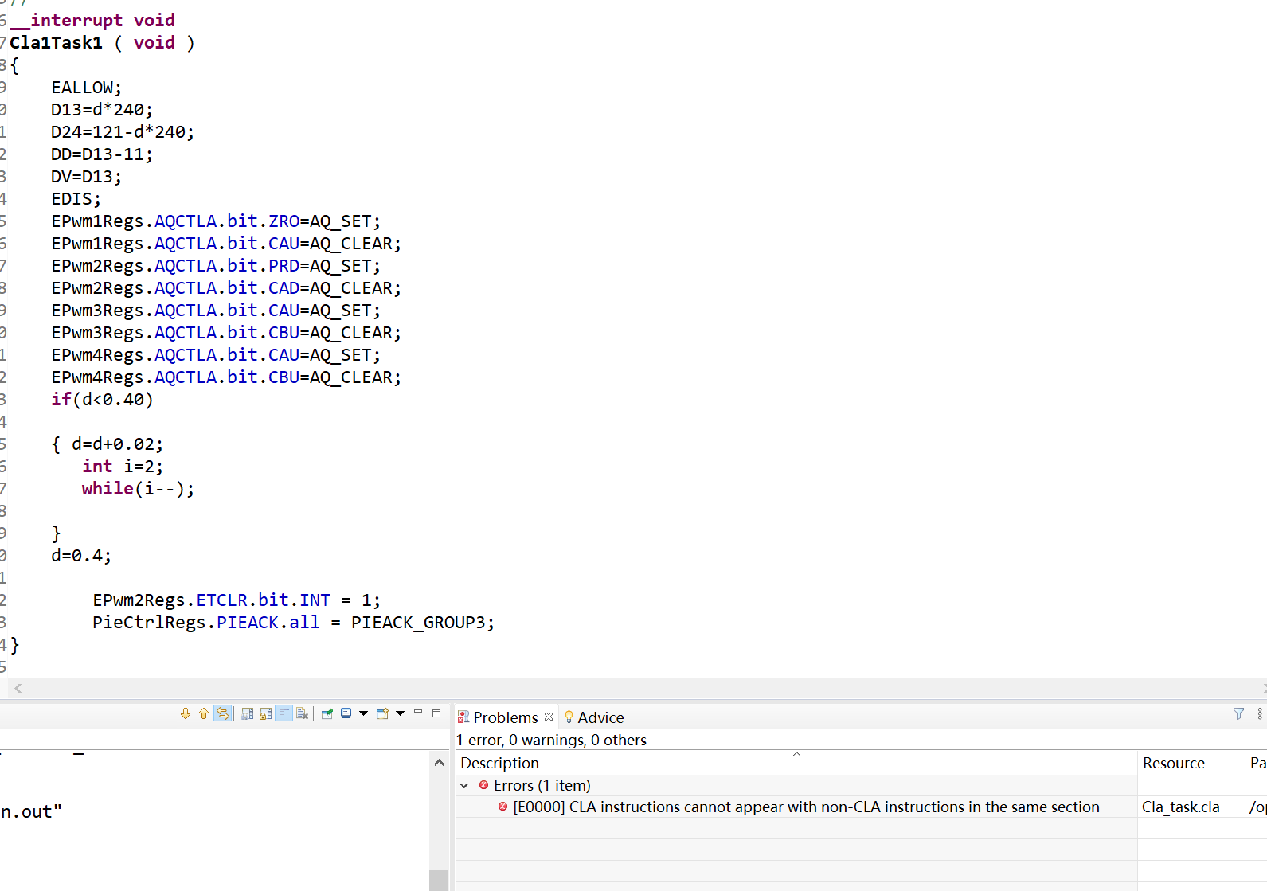Switch to the Problems tab

(505, 717)
